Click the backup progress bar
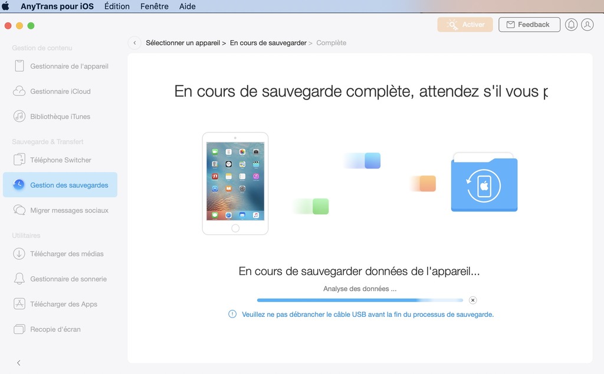 point(360,300)
